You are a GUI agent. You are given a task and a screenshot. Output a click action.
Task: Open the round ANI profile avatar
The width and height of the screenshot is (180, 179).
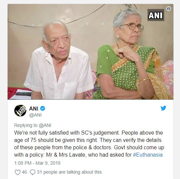click(20, 111)
